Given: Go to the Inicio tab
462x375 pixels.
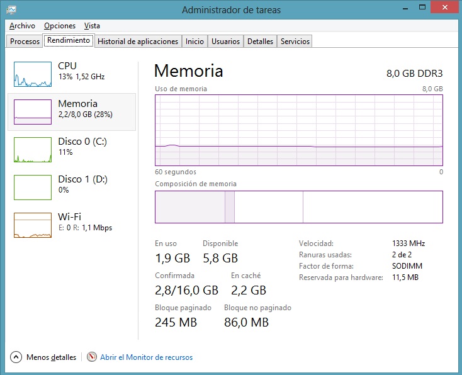Looking at the screenshot, I should pyautogui.click(x=194, y=42).
